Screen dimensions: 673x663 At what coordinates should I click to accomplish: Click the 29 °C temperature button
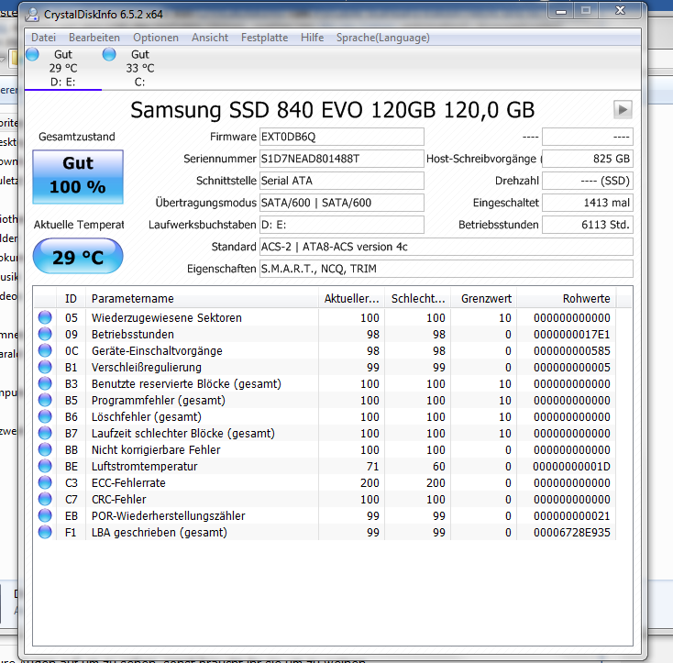78,256
